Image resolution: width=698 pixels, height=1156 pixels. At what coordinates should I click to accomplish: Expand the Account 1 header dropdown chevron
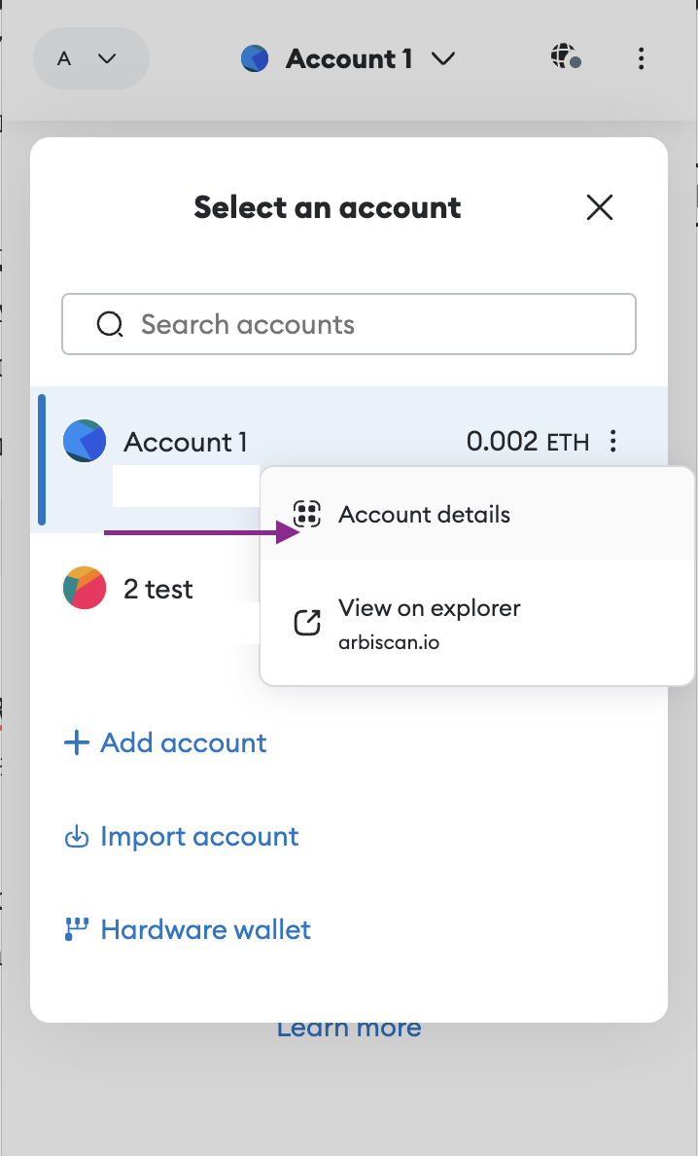[x=443, y=59]
